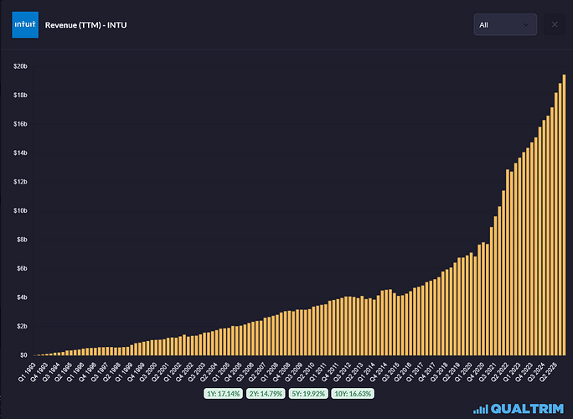The image size is (573, 419).
Task: Click the Qualtrim bar-chart logo icon
Action: pos(480,408)
